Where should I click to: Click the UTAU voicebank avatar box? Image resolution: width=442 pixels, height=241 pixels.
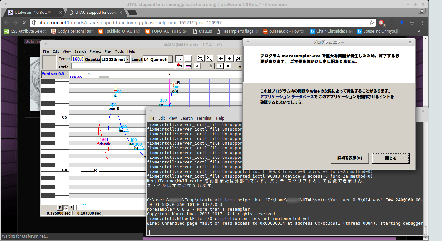[x=49, y=62]
